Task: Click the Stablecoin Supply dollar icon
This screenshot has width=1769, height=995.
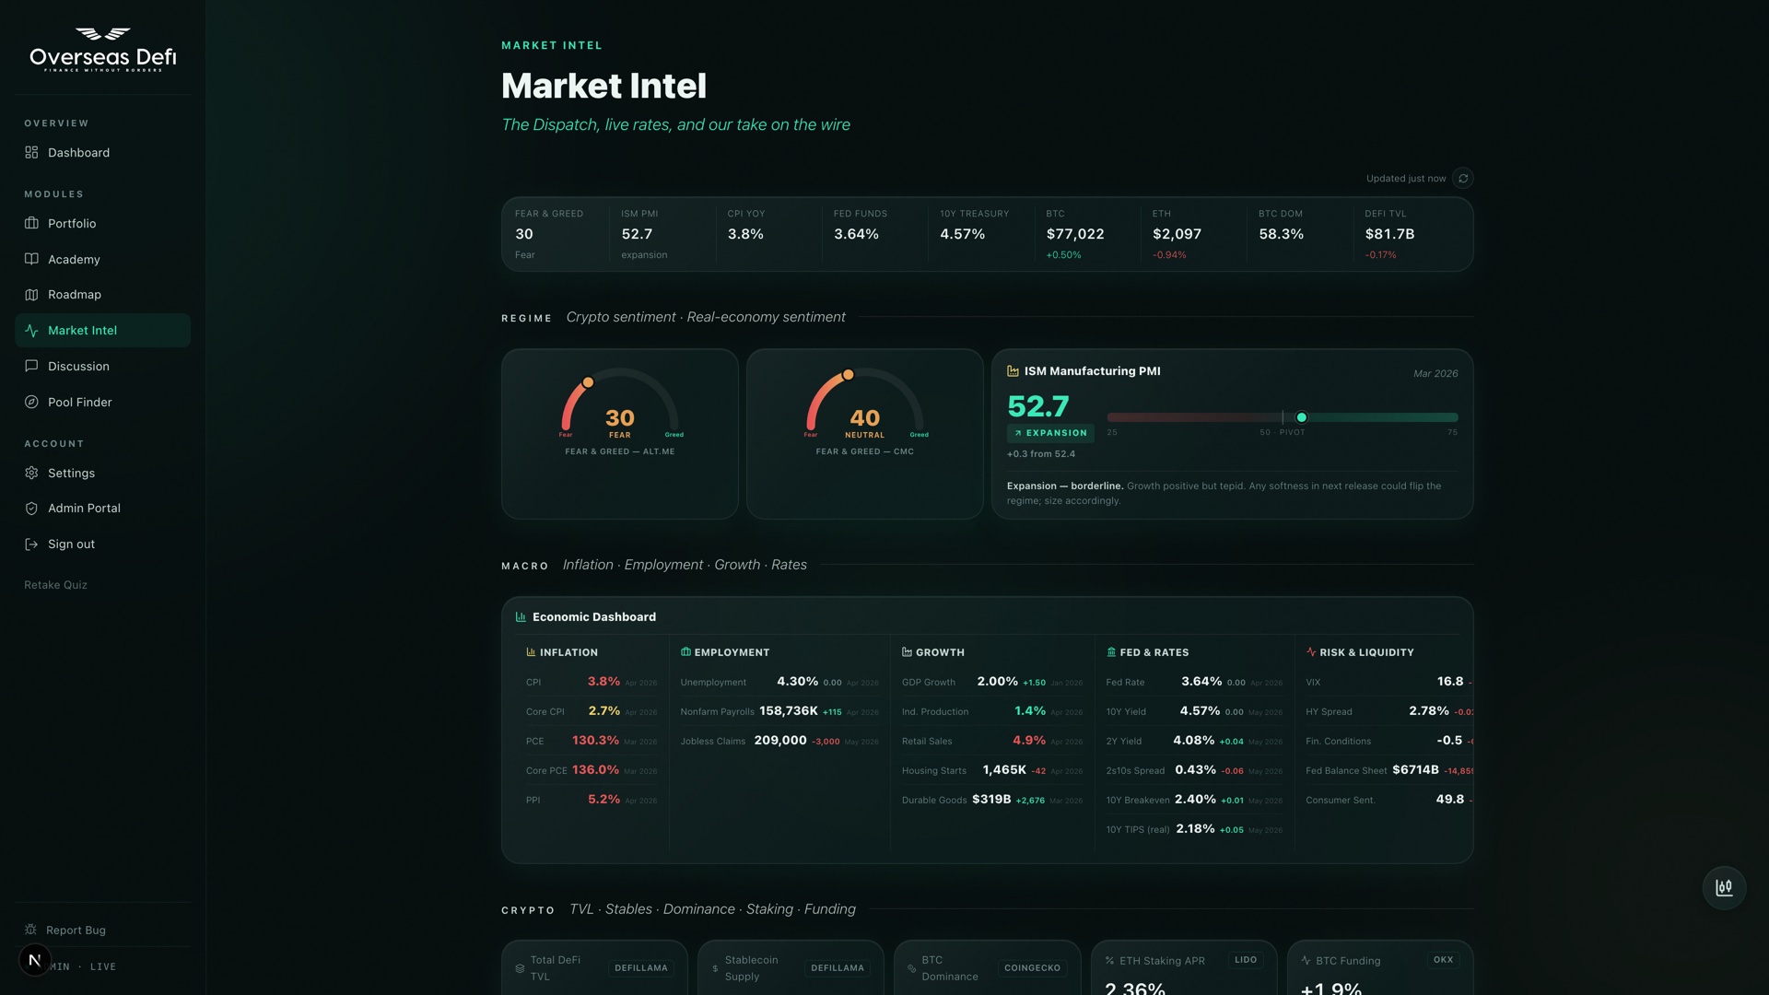Action: [x=715, y=968]
